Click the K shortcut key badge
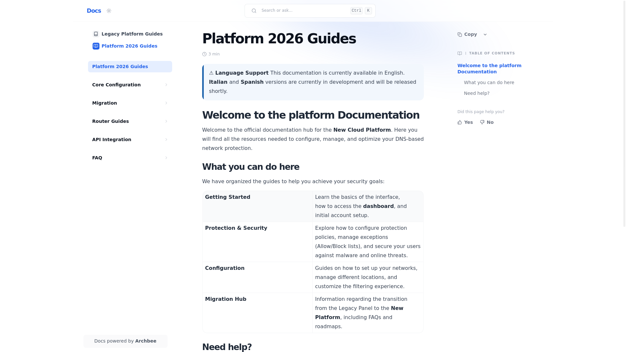This screenshot has height=352, width=626. (368, 11)
